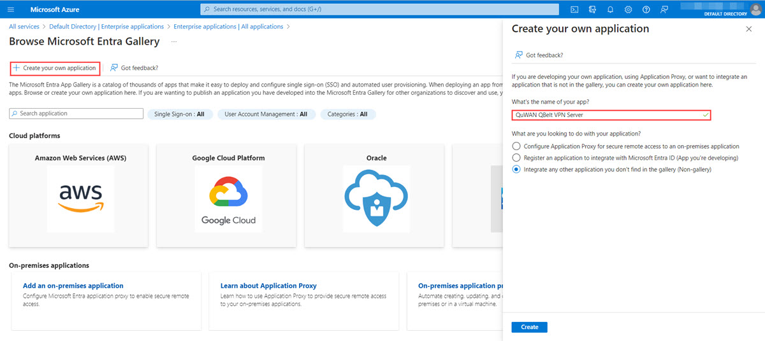The width and height of the screenshot is (765, 341).
Task: Open the Single Sign-on : All filter
Action: pos(179,114)
